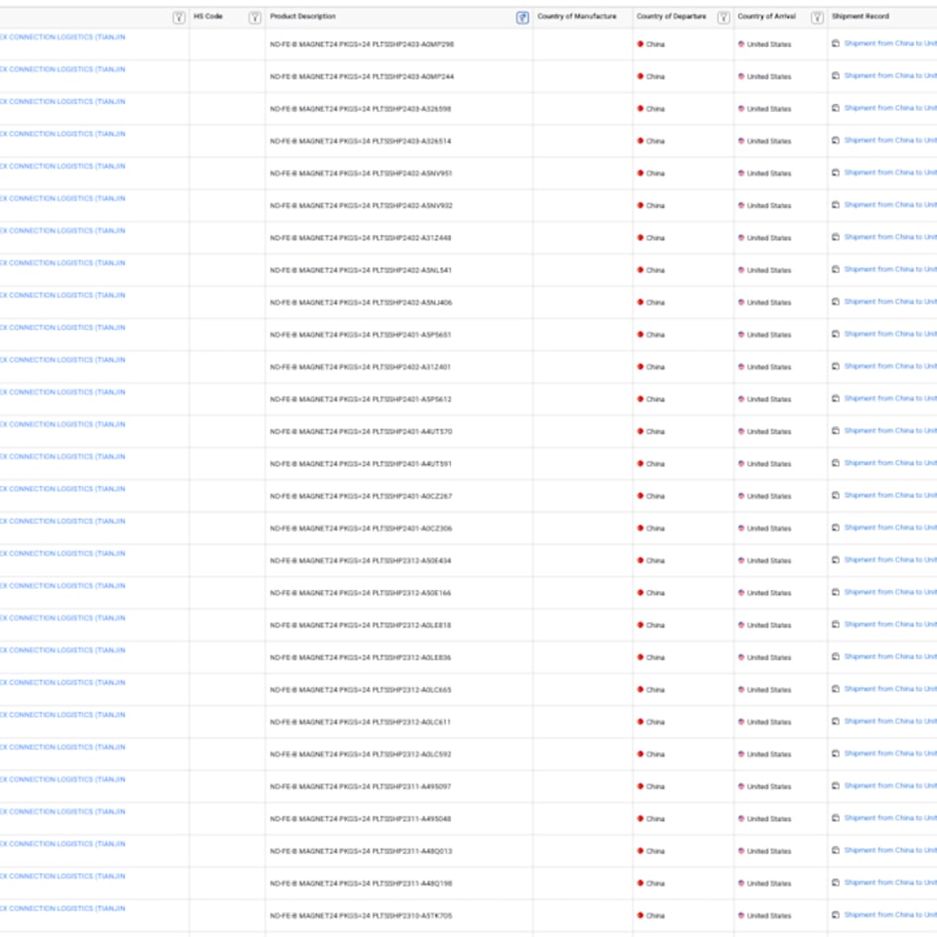
Task: Open shipper link in the A0MP298 row
Action: click(62, 37)
